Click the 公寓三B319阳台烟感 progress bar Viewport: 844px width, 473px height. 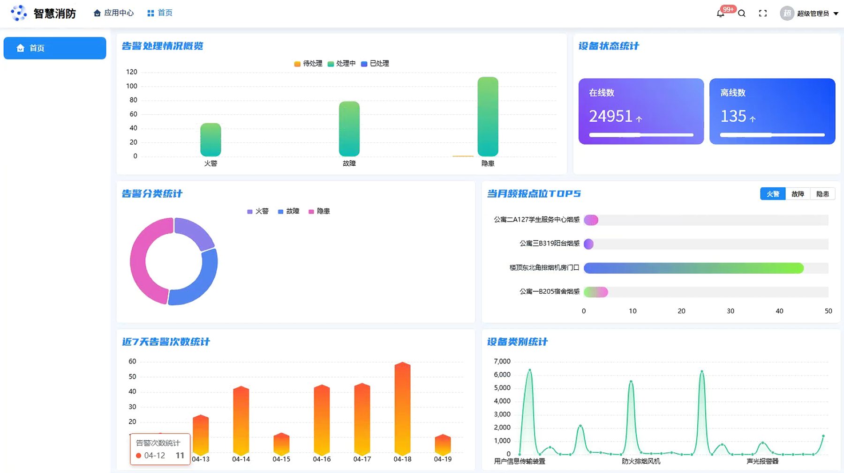tap(588, 244)
